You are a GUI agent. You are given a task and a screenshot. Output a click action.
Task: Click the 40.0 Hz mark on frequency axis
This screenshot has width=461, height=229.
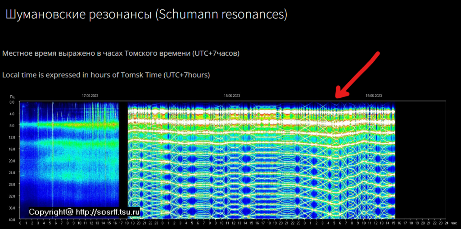pyautogui.click(x=12, y=220)
